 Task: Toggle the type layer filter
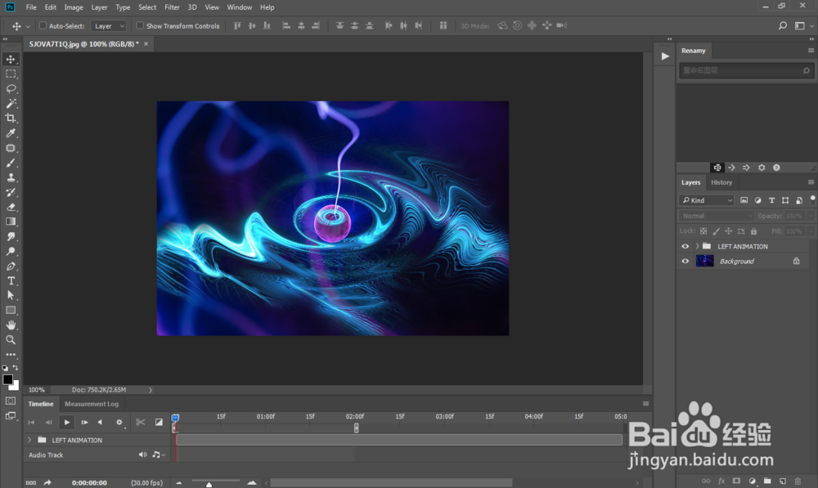coord(771,200)
